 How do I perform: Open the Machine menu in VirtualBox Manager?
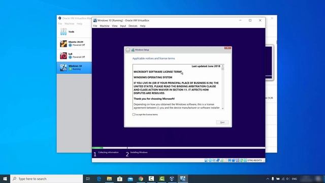(x=69, y=24)
